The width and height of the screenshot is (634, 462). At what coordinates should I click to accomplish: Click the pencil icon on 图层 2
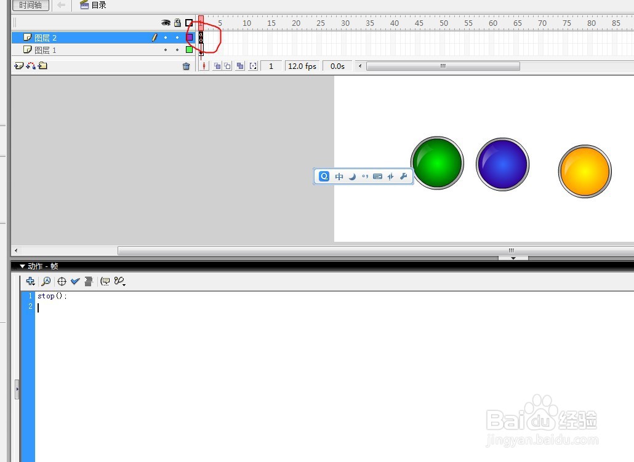click(x=154, y=37)
